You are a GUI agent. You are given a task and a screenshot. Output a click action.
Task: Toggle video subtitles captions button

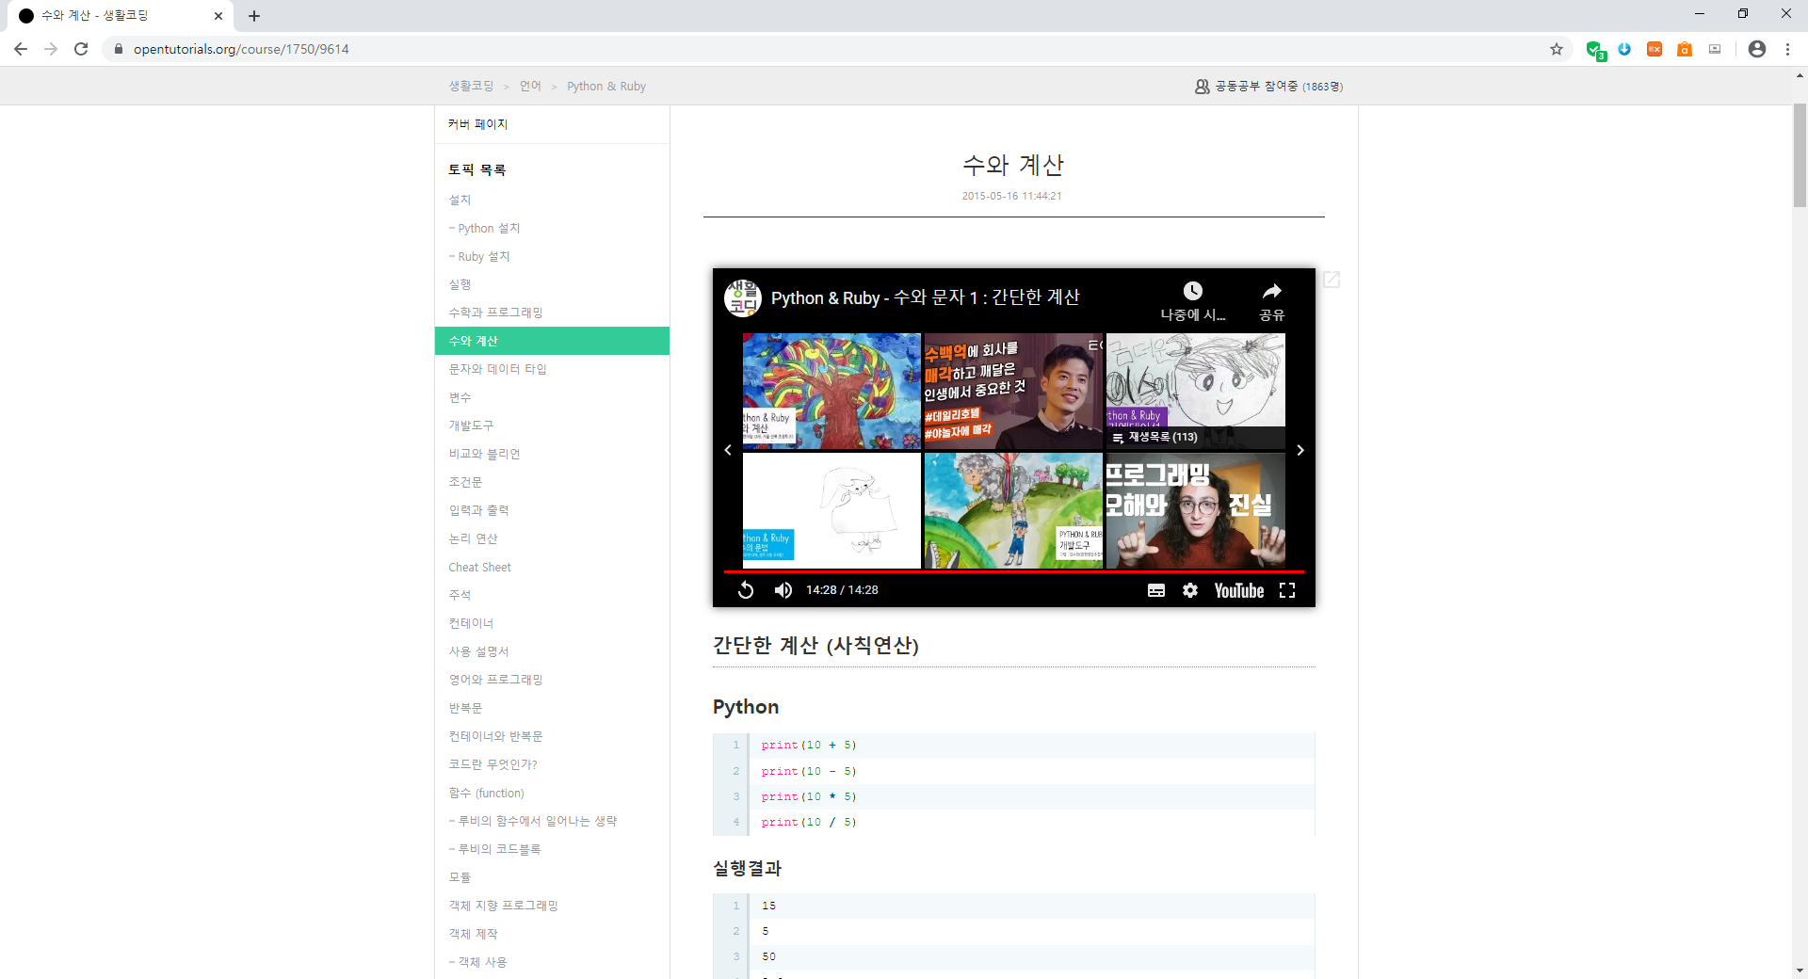(x=1156, y=590)
